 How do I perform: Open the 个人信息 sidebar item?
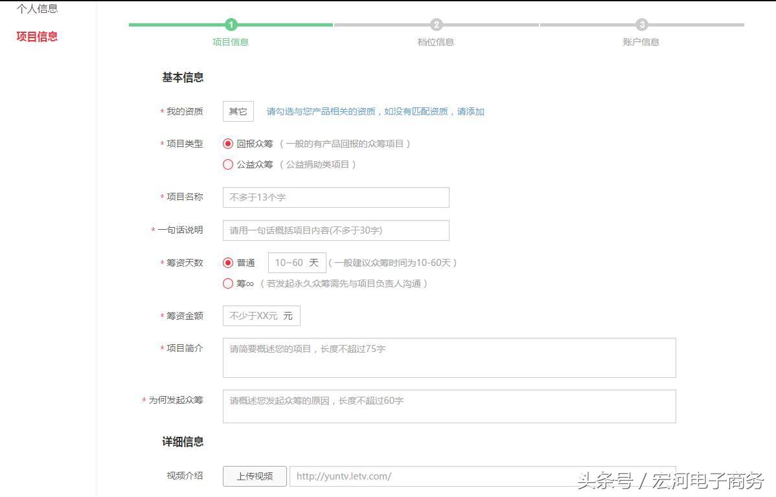point(36,8)
